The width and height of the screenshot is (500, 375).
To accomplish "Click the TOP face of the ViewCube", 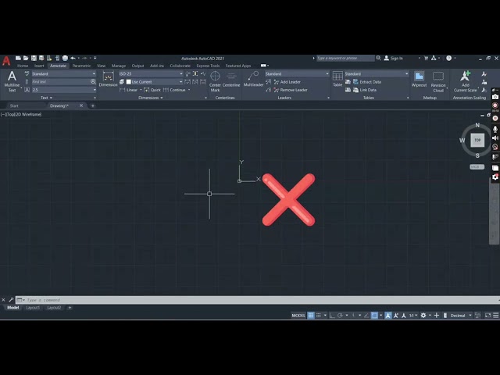I will (477, 140).
